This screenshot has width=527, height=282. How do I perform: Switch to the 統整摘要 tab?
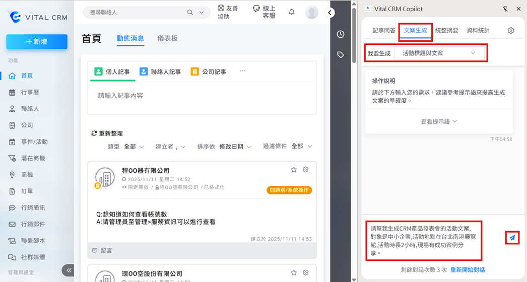pos(446,31)
